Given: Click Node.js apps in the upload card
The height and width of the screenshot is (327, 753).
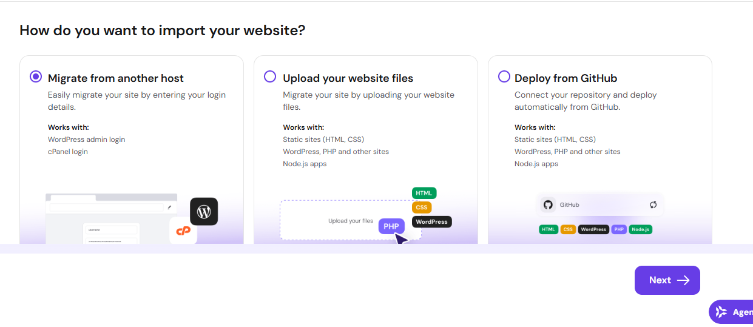Looking at the screenshot, I should [305, 164].
